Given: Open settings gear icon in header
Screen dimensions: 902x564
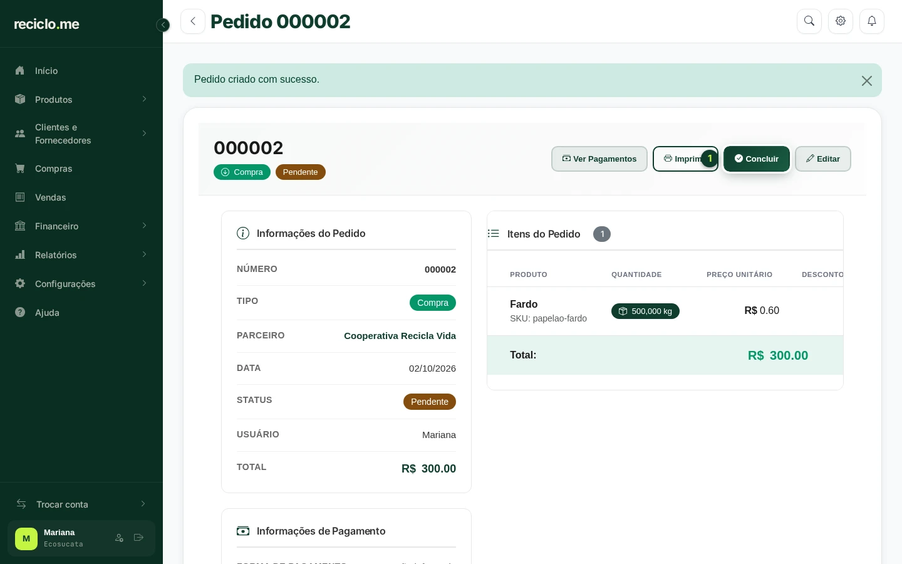Looking at the screenshot, I should click(x=841, y=21).
